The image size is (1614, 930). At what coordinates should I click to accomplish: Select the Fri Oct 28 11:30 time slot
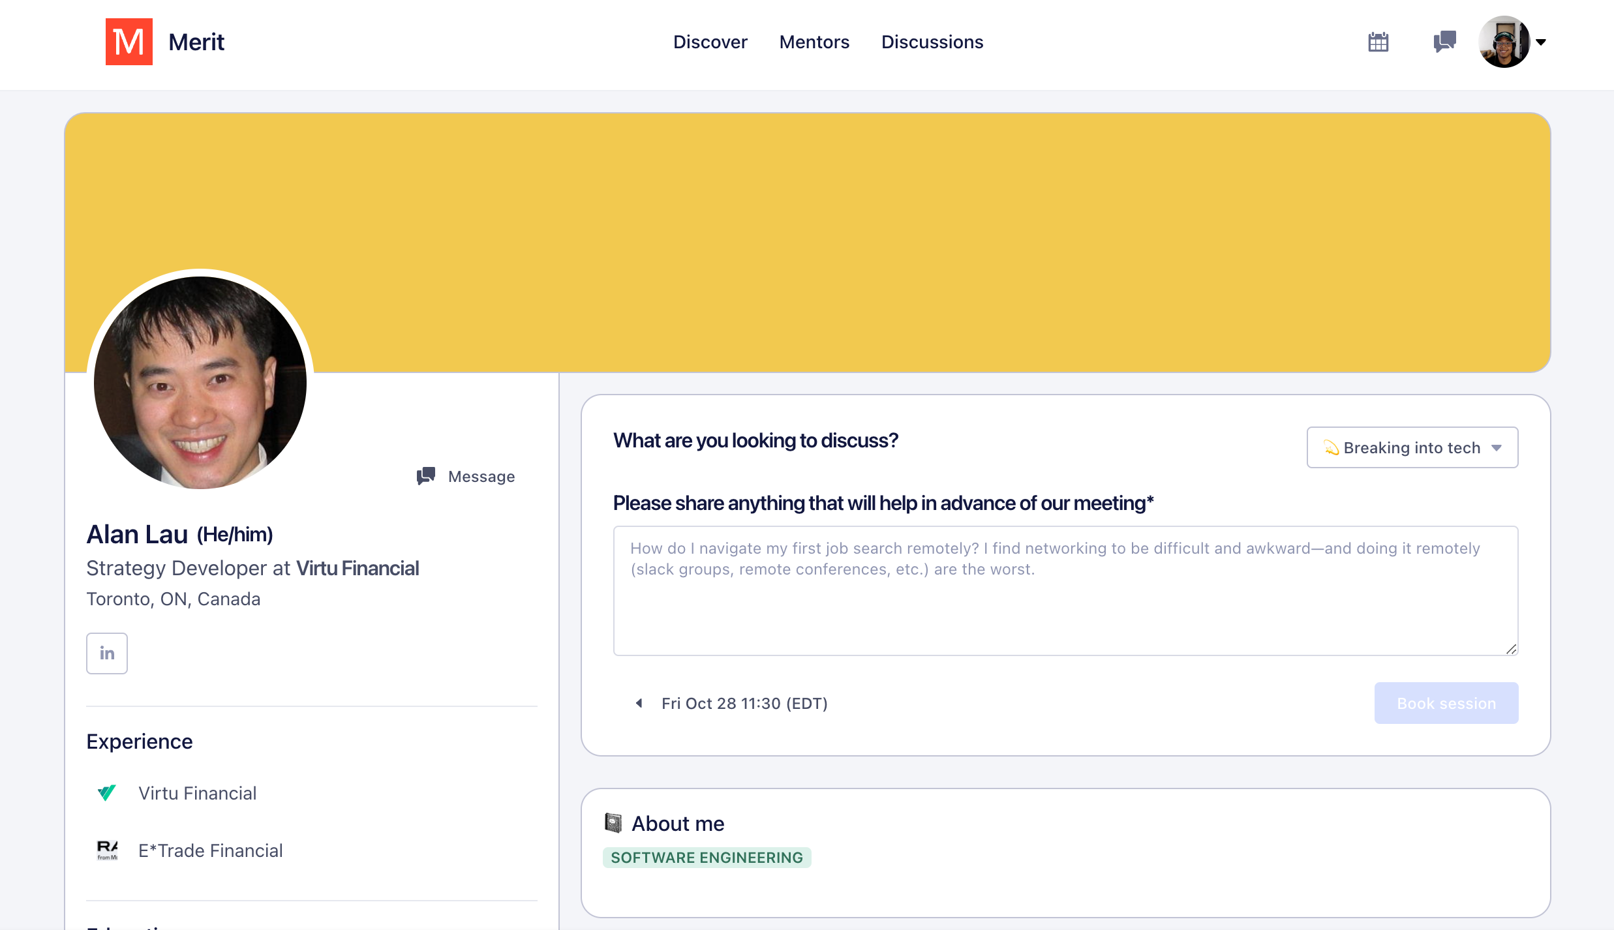tap(744, 703)
